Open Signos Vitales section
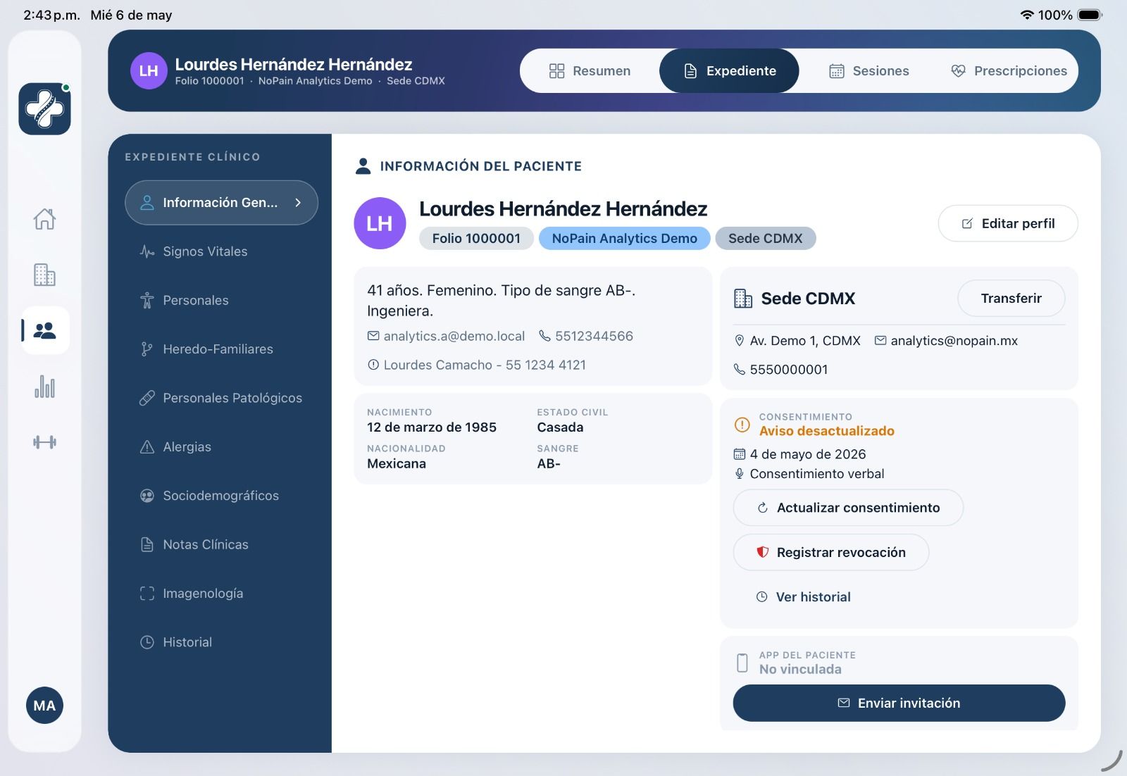This screenshot has height=776, width=1127. tap(221, 251)
